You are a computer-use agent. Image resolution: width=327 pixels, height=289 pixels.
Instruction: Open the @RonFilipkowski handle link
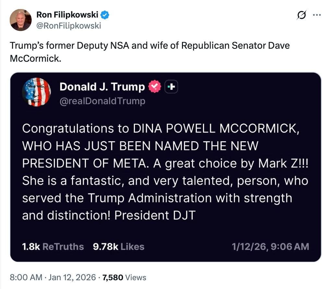click(x=68, y=25)
